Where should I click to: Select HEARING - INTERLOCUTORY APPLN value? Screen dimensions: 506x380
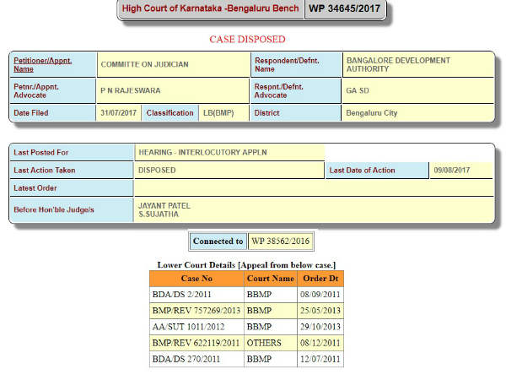(202, 153)
